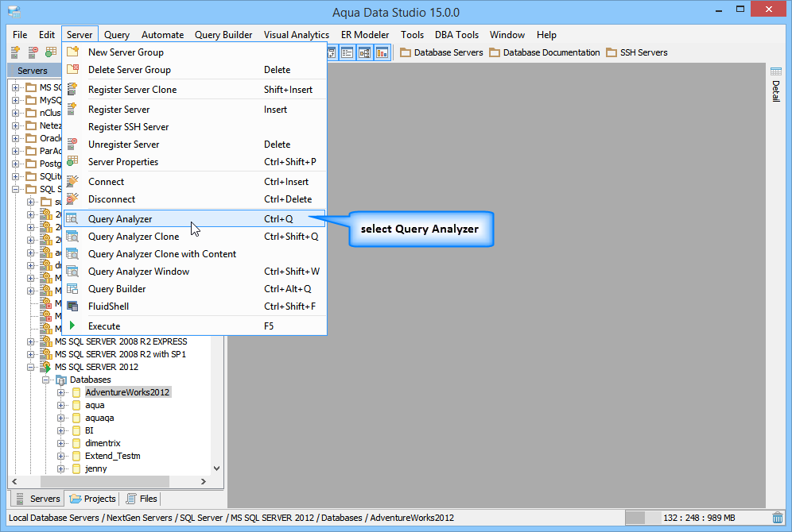Choose Register Server menu entry
The image size is (792, 532).
195,110
